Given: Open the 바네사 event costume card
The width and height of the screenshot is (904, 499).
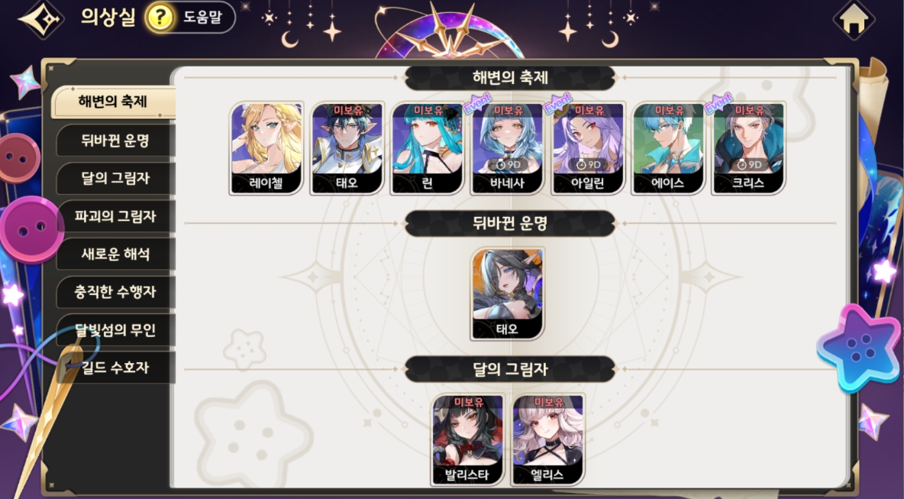Looking at the screenshot, I should click(x=507, y=148).
